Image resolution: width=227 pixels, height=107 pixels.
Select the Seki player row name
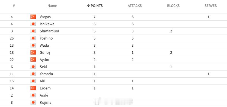43,67
